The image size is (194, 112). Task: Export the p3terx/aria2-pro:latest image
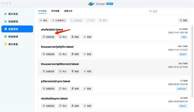tap(63, 89)
